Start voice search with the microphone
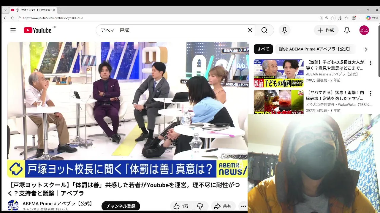The image size is (380, 213). (x=284, y=30)
